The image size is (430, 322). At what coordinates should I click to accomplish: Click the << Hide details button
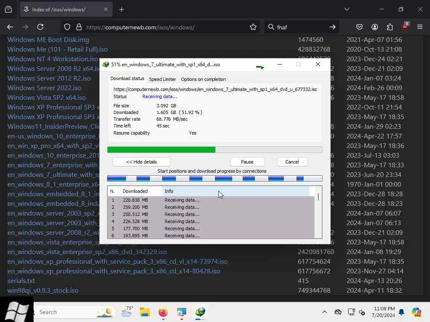[x=142, y=162]
